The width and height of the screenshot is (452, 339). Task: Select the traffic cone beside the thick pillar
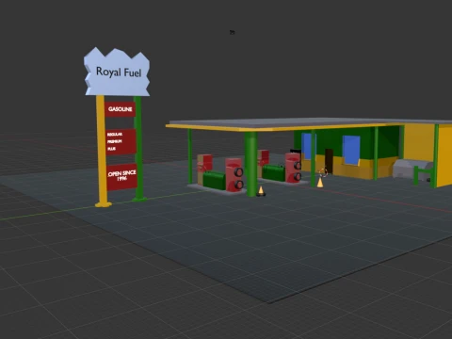tap(261, 191)
